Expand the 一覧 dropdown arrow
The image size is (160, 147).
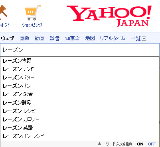144,39
